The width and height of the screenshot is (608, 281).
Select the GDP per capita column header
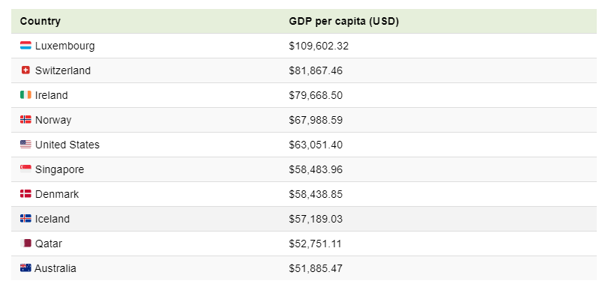(344, 21)
